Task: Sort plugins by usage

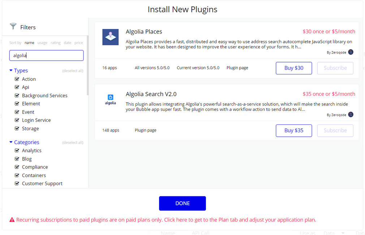Action: click(x=42, y=43)
